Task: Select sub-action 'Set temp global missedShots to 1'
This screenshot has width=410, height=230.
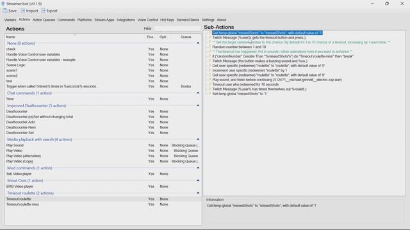Action: point(240,94)
